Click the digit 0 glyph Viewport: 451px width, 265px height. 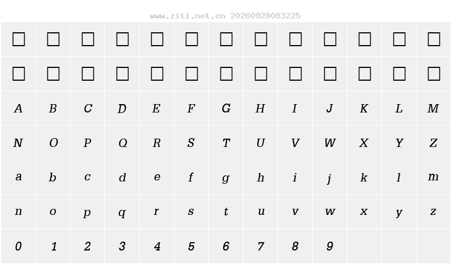point(18,247)
